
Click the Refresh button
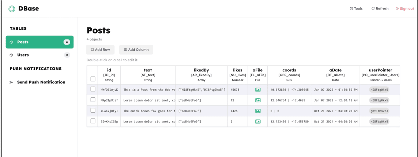(x=380, y=8)
